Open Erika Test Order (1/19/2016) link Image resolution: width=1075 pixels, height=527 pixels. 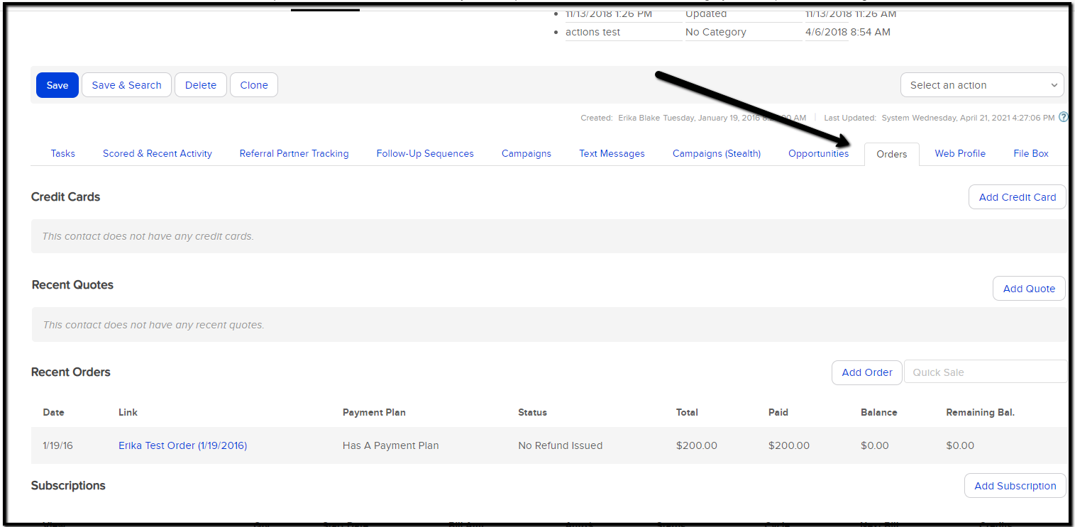(183, 445)
